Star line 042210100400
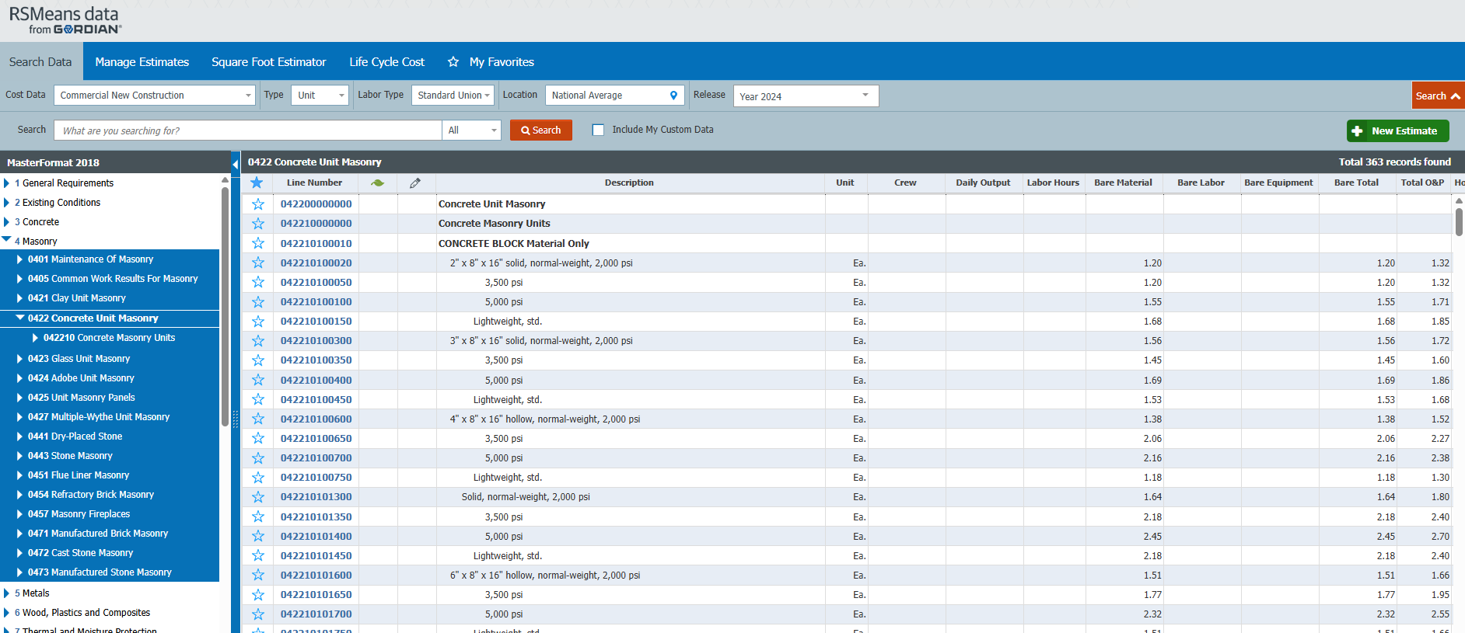This screenshot has height=633, width=1465. point(257,380)
